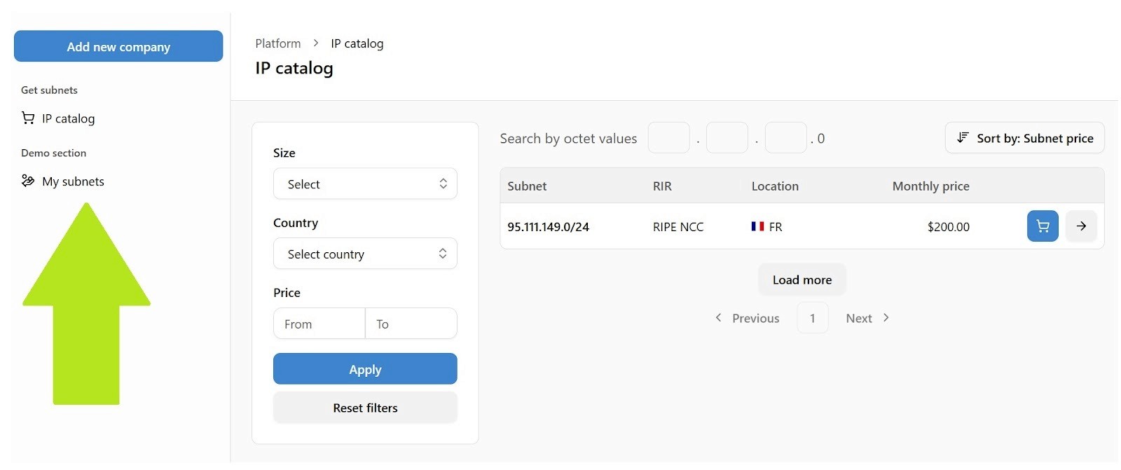Viewport: 1121px width, 470px height.
Task: Go to IP catalog in the sidebar
Action: click(x=68, y=118)
